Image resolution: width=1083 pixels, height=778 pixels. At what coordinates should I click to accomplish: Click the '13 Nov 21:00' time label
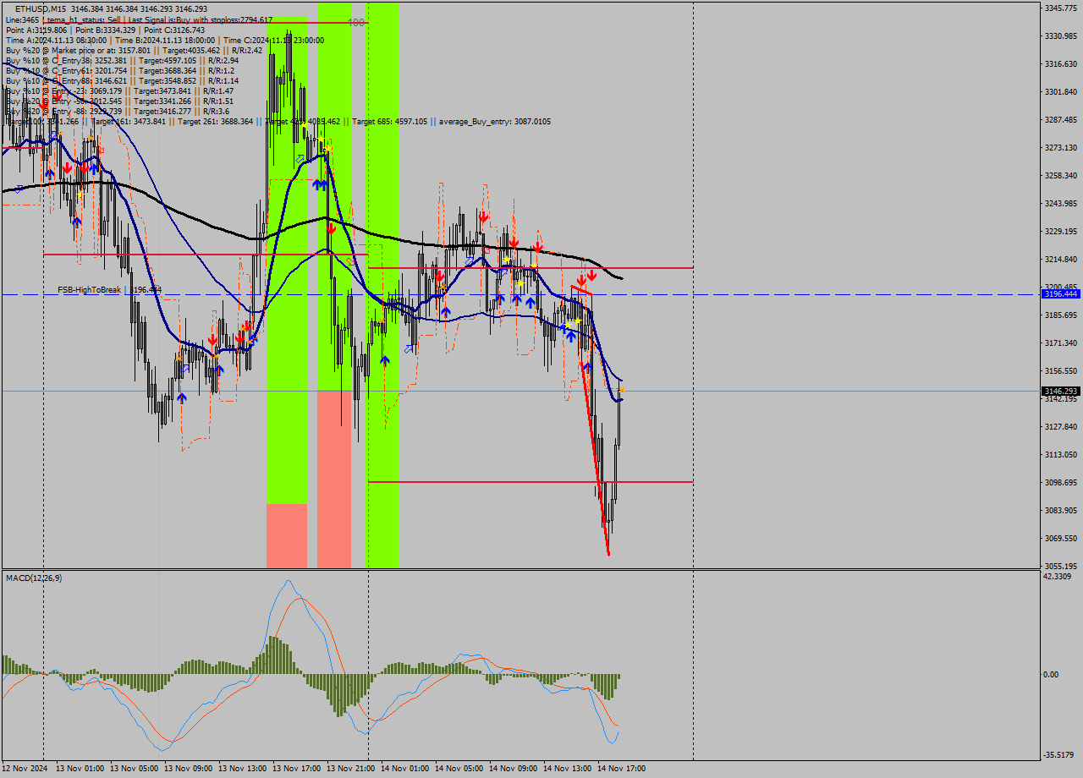(350, 769)
